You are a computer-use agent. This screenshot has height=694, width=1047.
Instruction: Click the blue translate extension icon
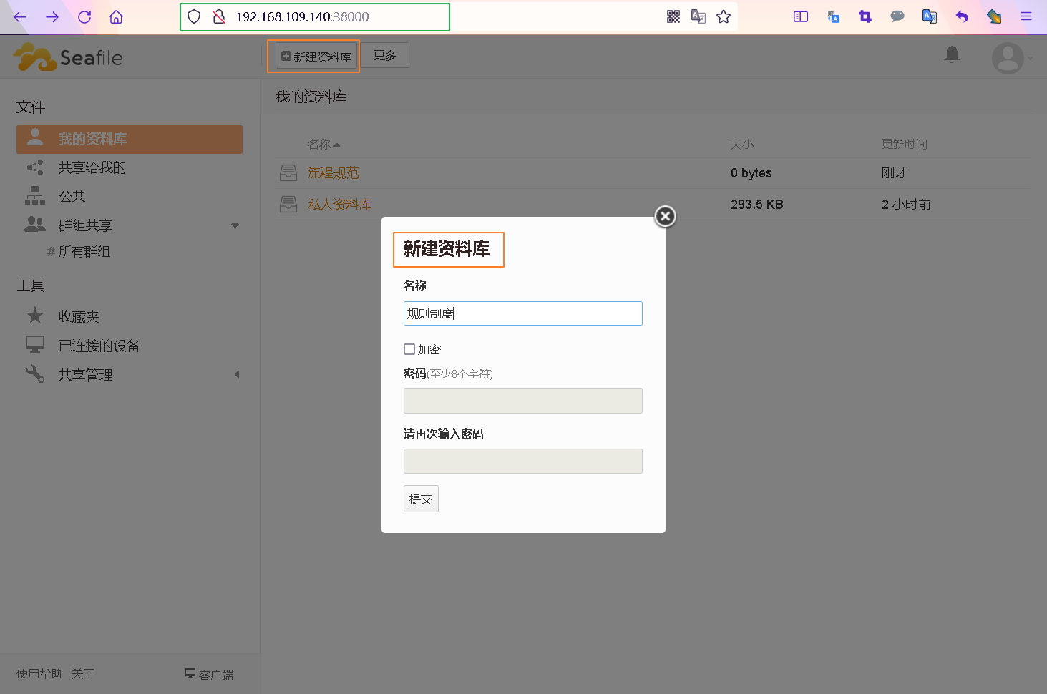pyautogui.click(x=930, y=16)
